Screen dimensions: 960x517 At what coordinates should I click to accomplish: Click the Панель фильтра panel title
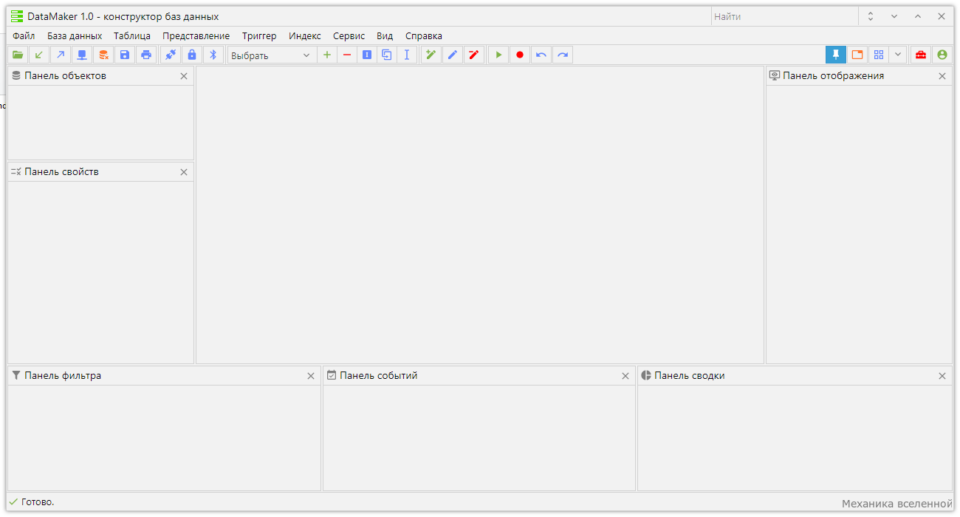[63, 375]
